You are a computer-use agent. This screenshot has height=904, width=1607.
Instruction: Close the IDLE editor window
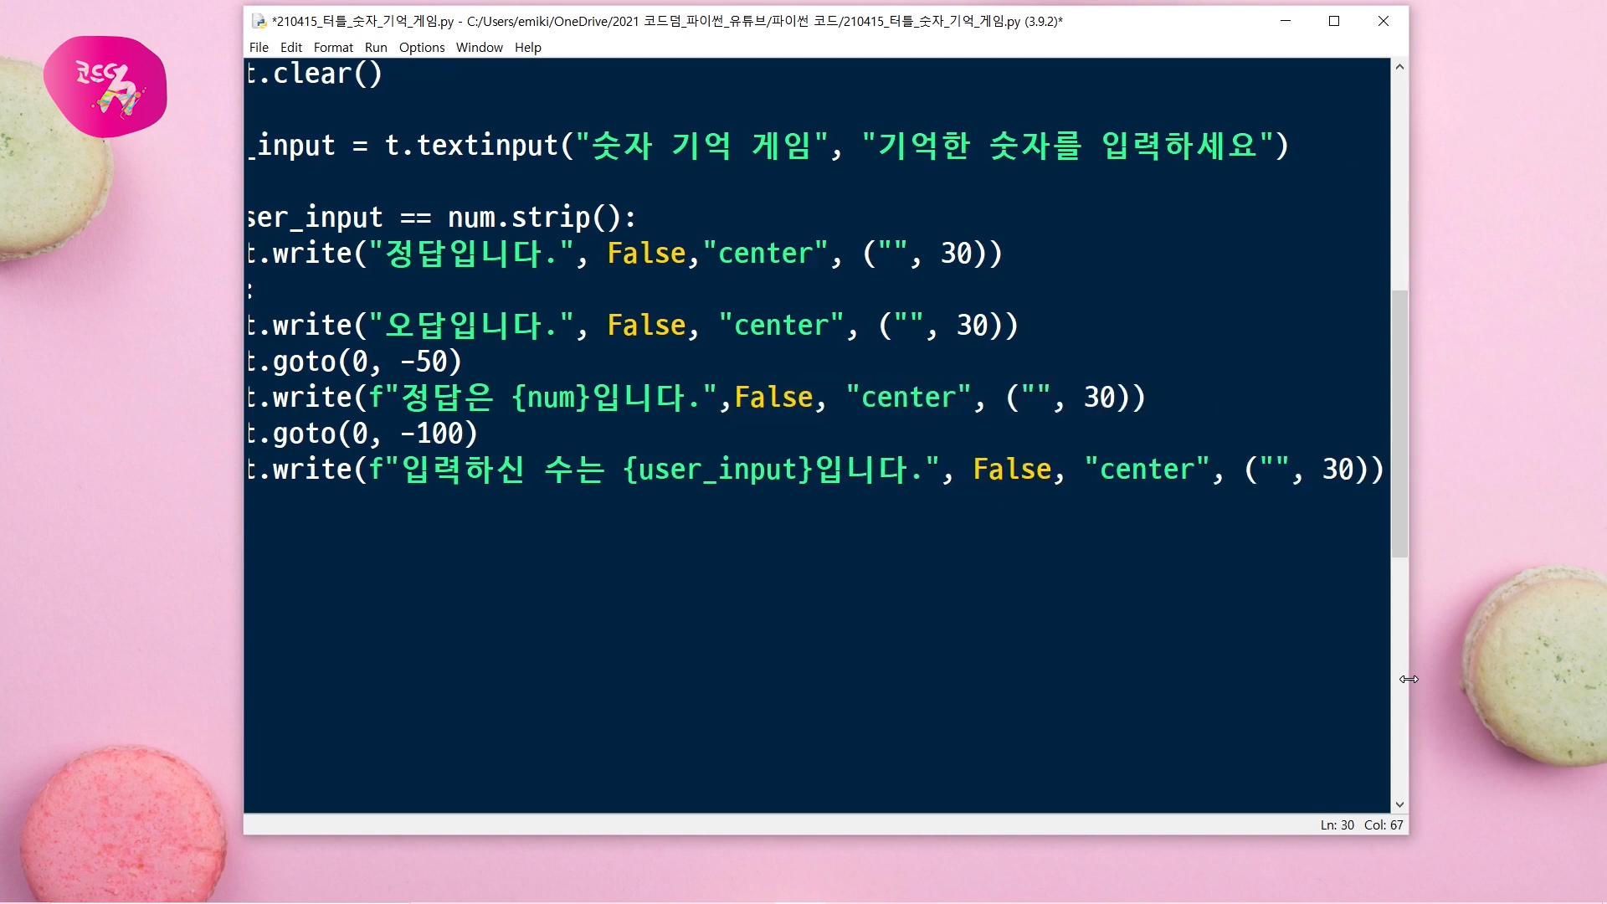1384,21
